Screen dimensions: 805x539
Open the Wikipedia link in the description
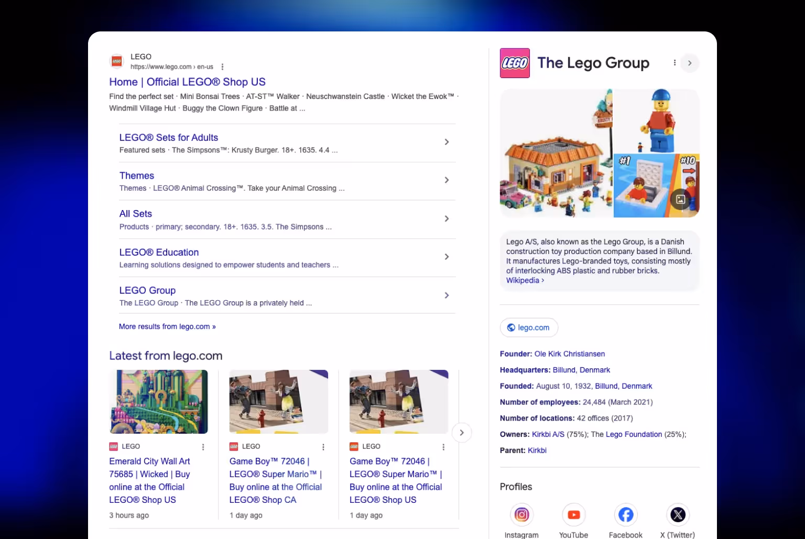click(x=525, y=280)
